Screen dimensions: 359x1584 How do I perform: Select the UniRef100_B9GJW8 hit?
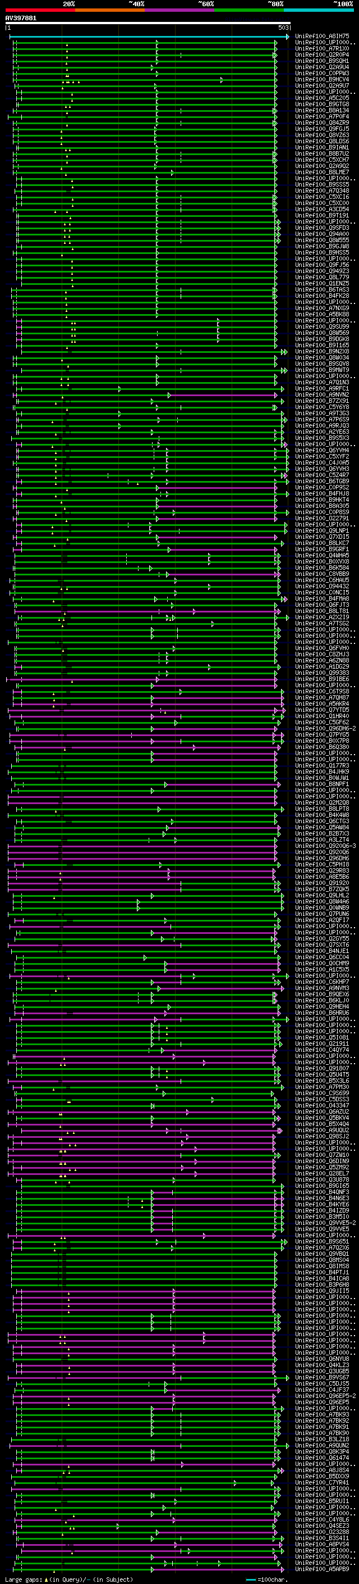[x=322, y=247]
